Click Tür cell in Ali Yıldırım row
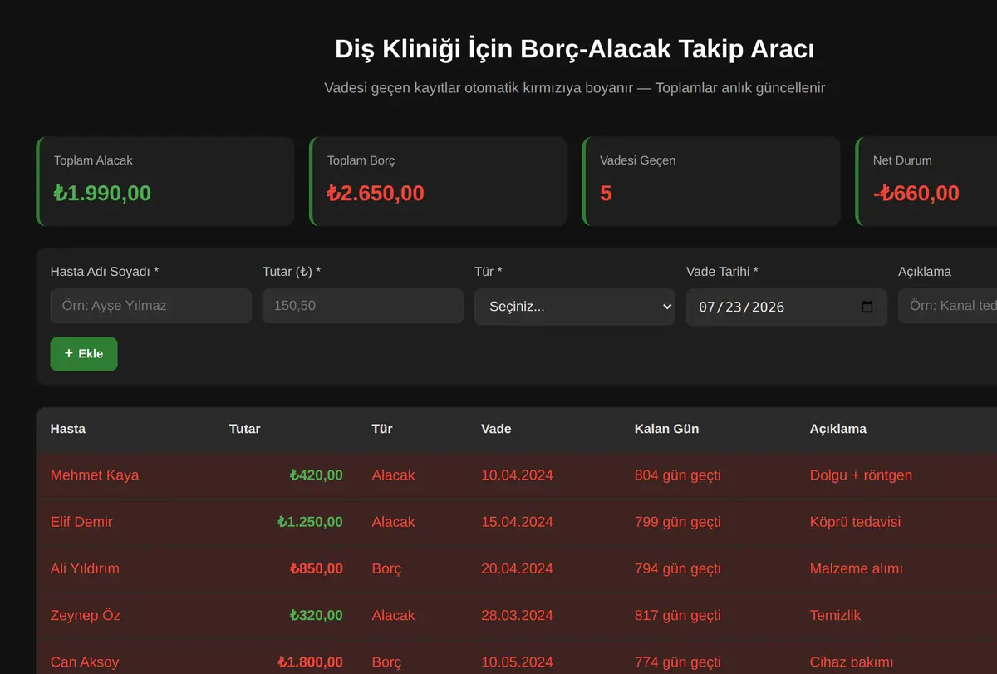The width and height of the screenshot is (997, 674). (386, 568)
